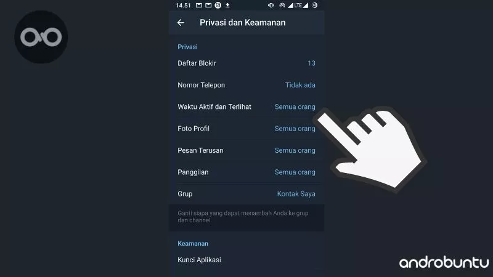
Task: Open Waktu Aktif dan Terlihat setting
Action: 246,106
